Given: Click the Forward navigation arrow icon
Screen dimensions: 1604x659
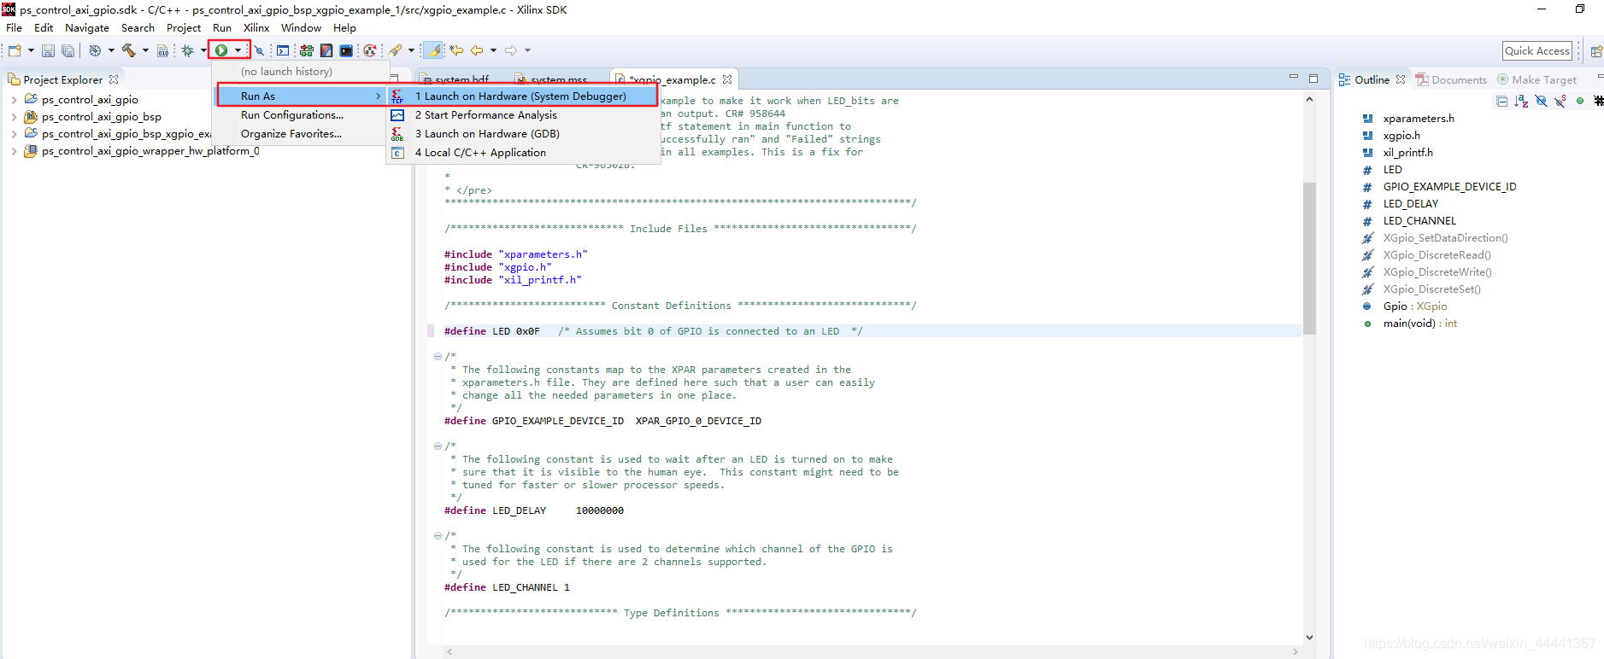Looking at the screenshot, I should click(x=511, y=50).
